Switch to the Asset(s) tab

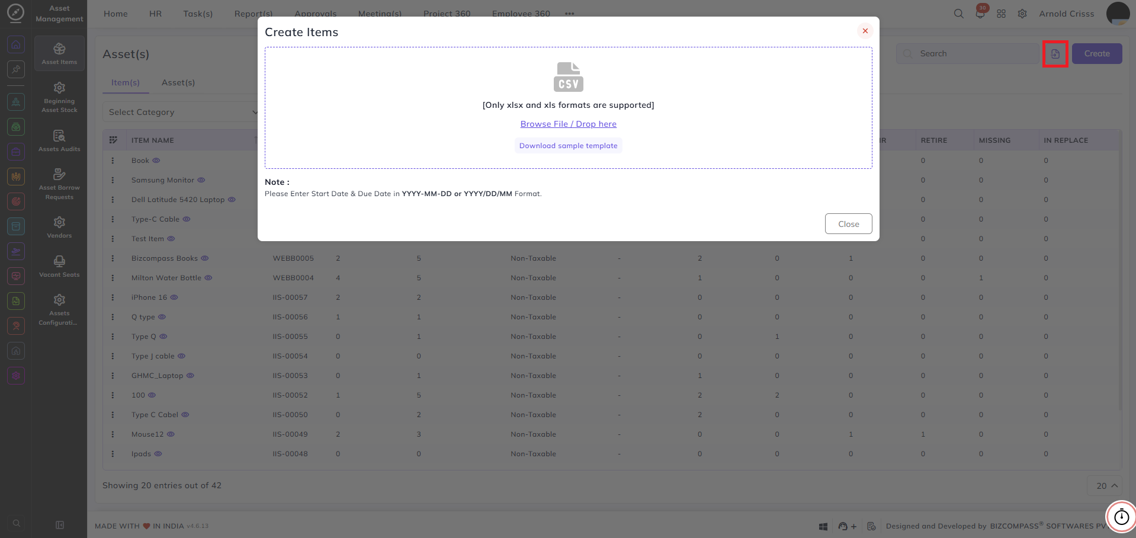tap(178, 82)
